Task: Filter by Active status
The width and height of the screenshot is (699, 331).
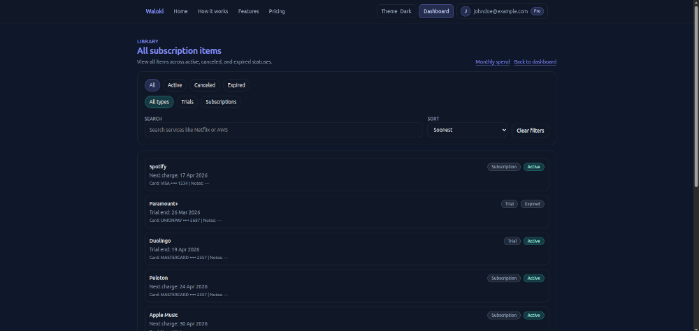Action: coord(175,85)
